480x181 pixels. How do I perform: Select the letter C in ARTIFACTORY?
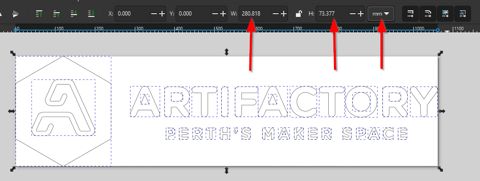(303, 102)
